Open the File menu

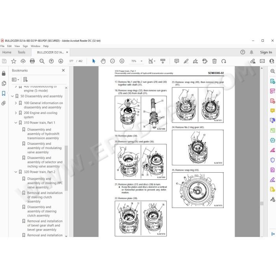click(2, 46)
